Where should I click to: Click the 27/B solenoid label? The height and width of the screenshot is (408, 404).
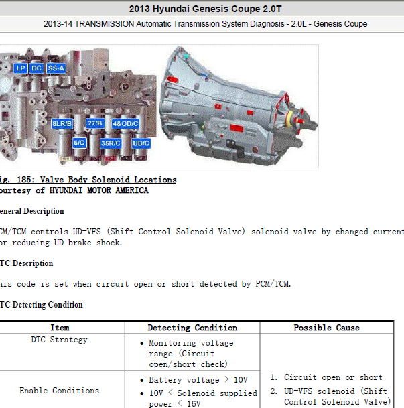click(x=94, y=123)
